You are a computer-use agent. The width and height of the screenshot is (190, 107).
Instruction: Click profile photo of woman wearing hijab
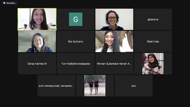(153, 64)
